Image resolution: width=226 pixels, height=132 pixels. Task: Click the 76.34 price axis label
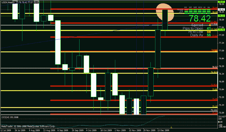[221, 74]
